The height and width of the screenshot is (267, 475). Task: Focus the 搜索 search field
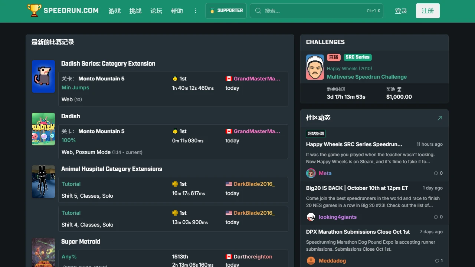pos(317,11)
